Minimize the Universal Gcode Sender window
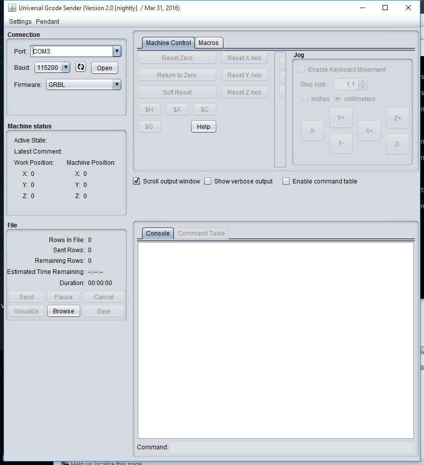424x465 pixels. [x=362, y=8]
